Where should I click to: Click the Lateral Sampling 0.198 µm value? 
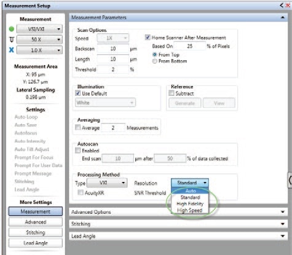36,97
